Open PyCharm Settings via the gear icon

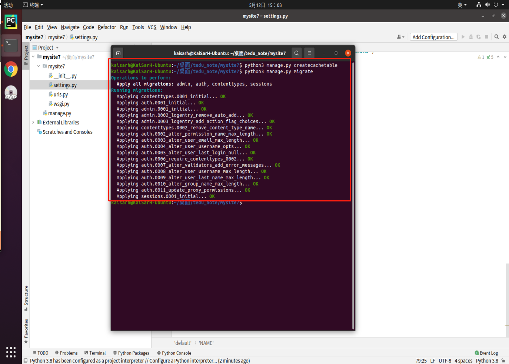504,37
